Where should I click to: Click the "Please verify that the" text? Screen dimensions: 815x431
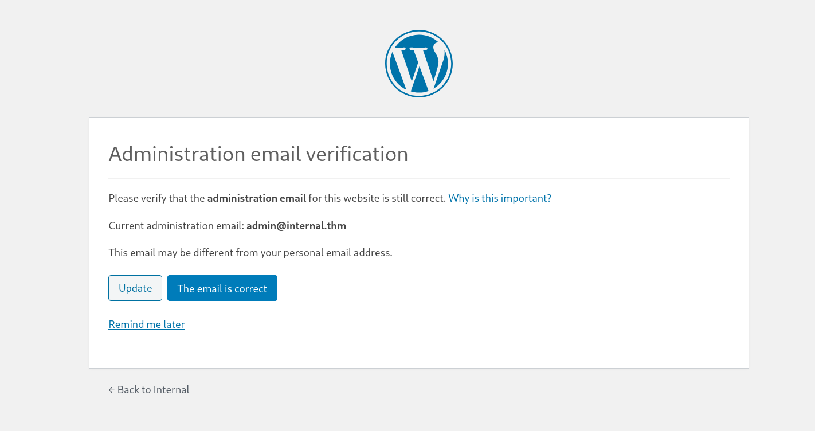tap(156, 198)
